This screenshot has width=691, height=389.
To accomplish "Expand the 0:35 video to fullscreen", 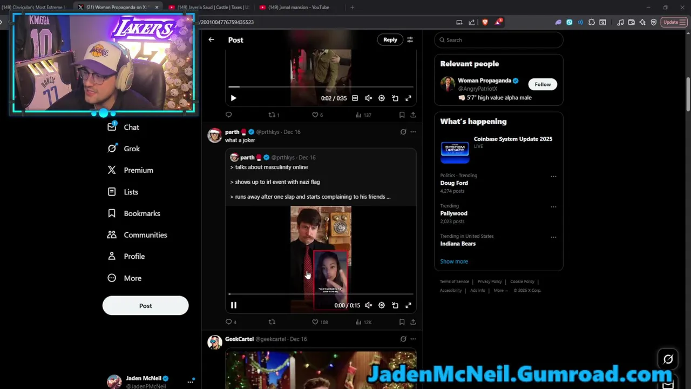I will (x=408, y=98).
